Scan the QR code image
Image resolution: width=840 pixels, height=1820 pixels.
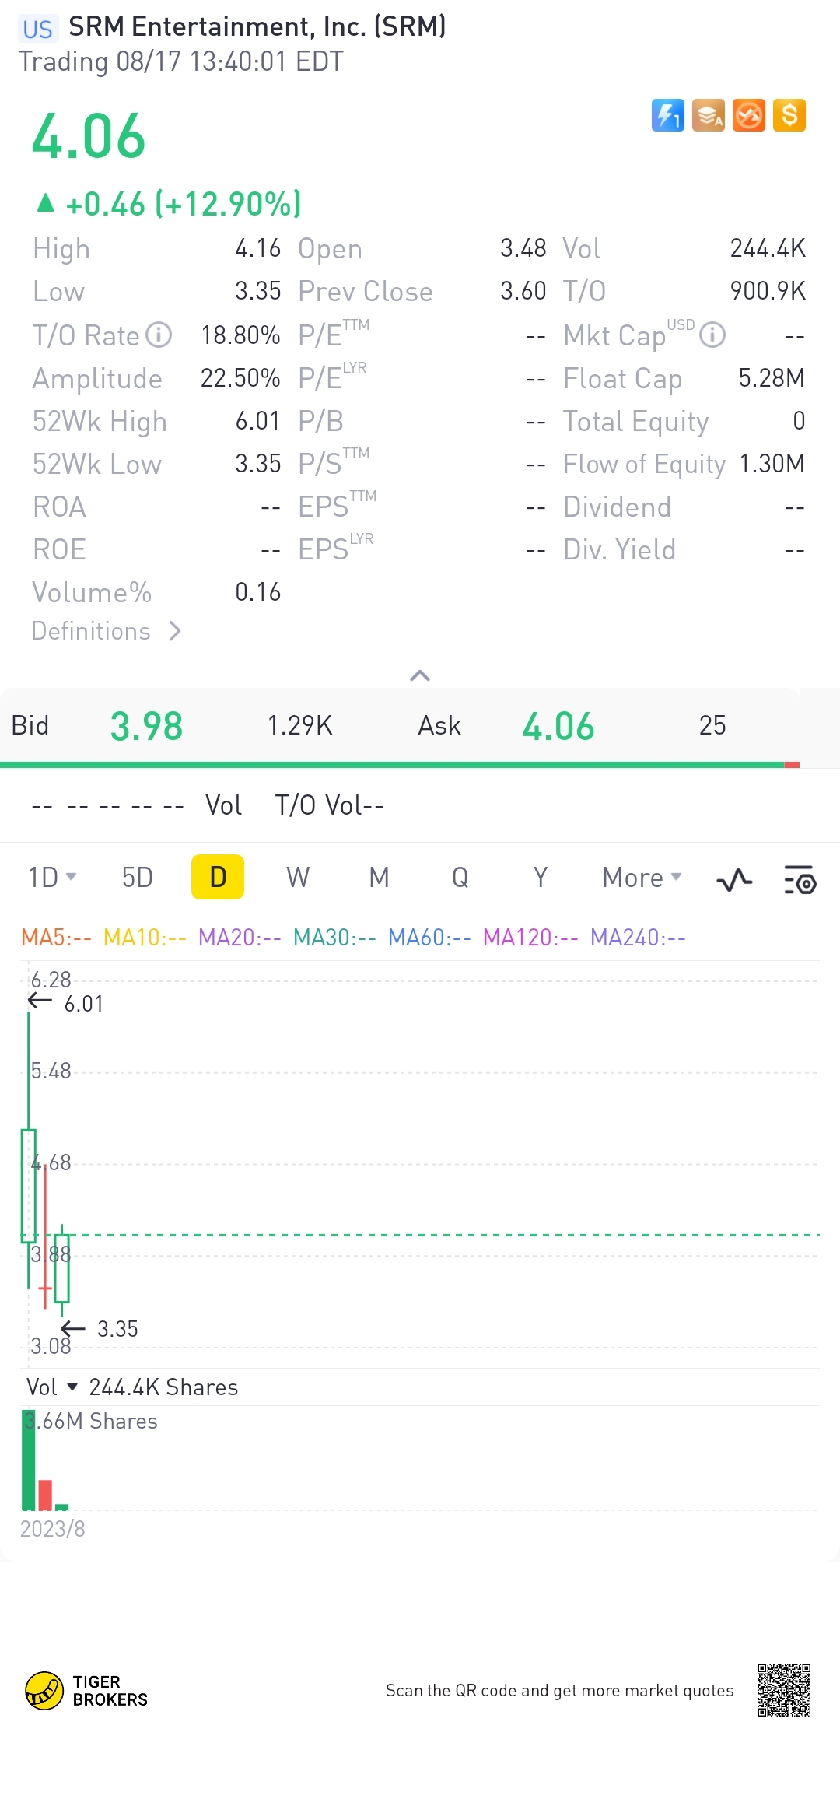point(784,1690)
